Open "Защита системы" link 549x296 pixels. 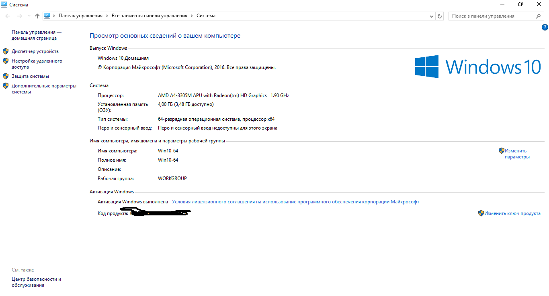[x=30, y=76]
